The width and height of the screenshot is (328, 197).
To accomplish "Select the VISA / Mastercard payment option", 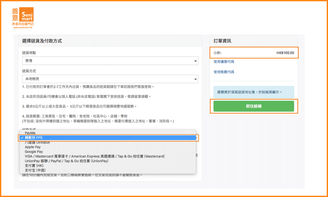I will pyautogui.click(x=94, y=156).
